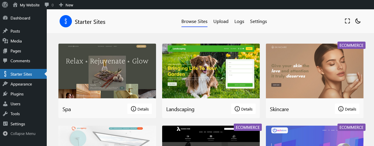Click the Appearance paintbrush icon
The width and height of the screenshot is (374, 146).
point(5,84)
